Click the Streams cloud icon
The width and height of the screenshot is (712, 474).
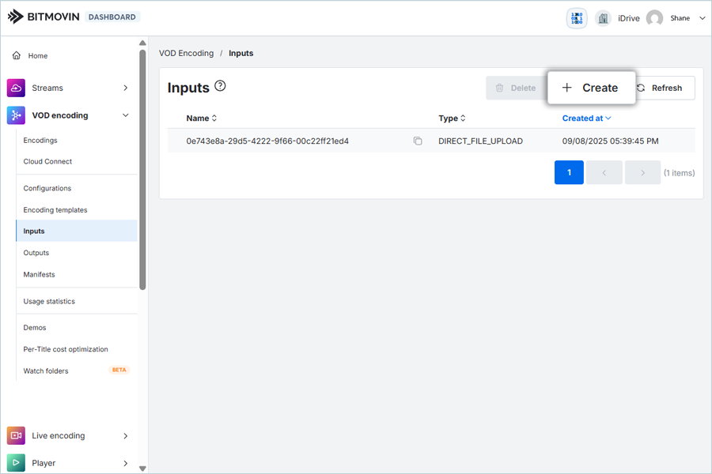(16, 88)
